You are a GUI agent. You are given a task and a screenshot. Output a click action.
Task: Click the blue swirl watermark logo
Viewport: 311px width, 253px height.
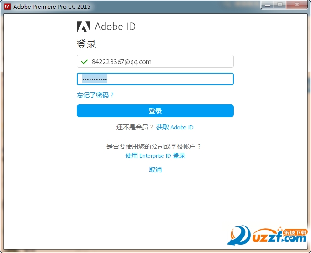click(x=239, y=235)
